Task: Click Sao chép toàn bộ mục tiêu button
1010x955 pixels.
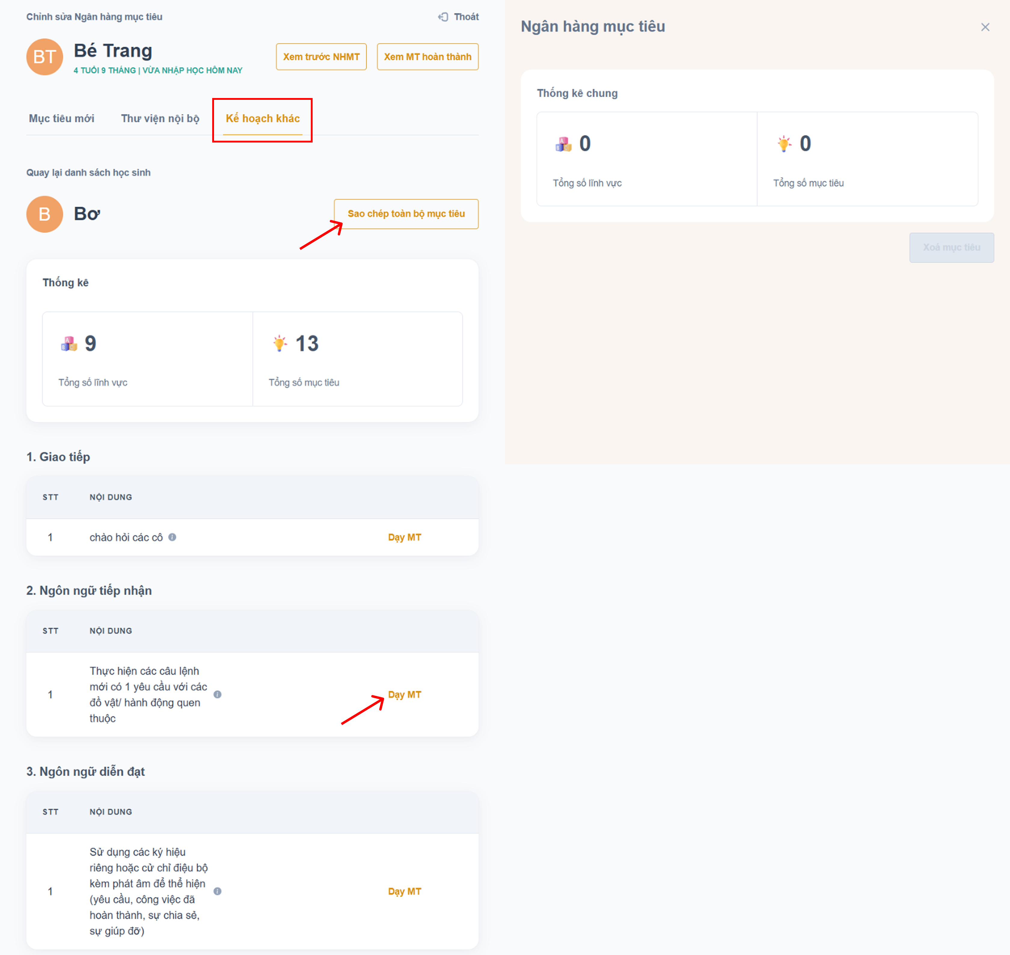Action: tap(406, 214)
